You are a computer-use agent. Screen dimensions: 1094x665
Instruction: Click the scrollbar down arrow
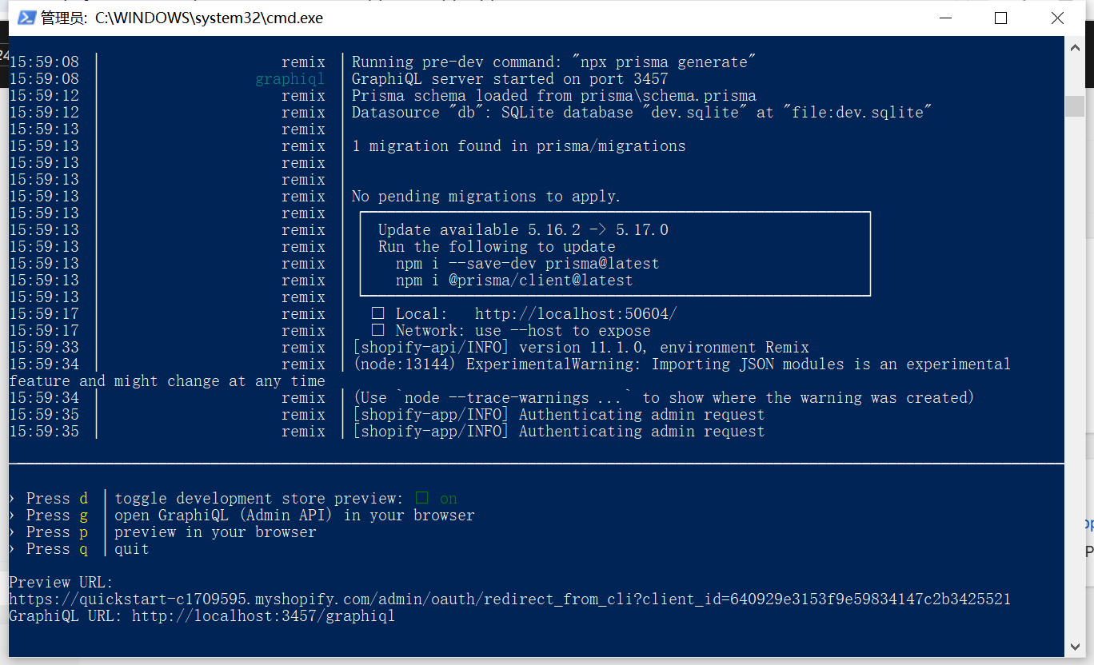point(1075,648)
